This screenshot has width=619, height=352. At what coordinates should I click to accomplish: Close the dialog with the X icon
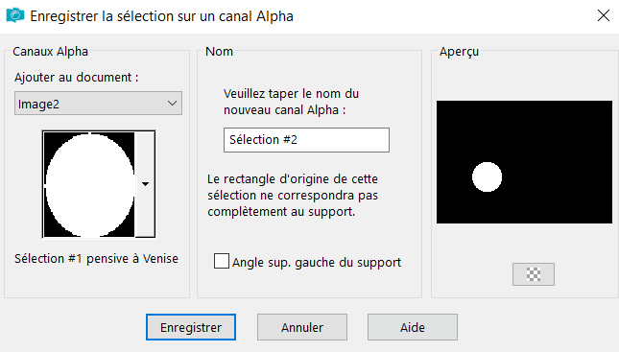[x=604, y=15]
